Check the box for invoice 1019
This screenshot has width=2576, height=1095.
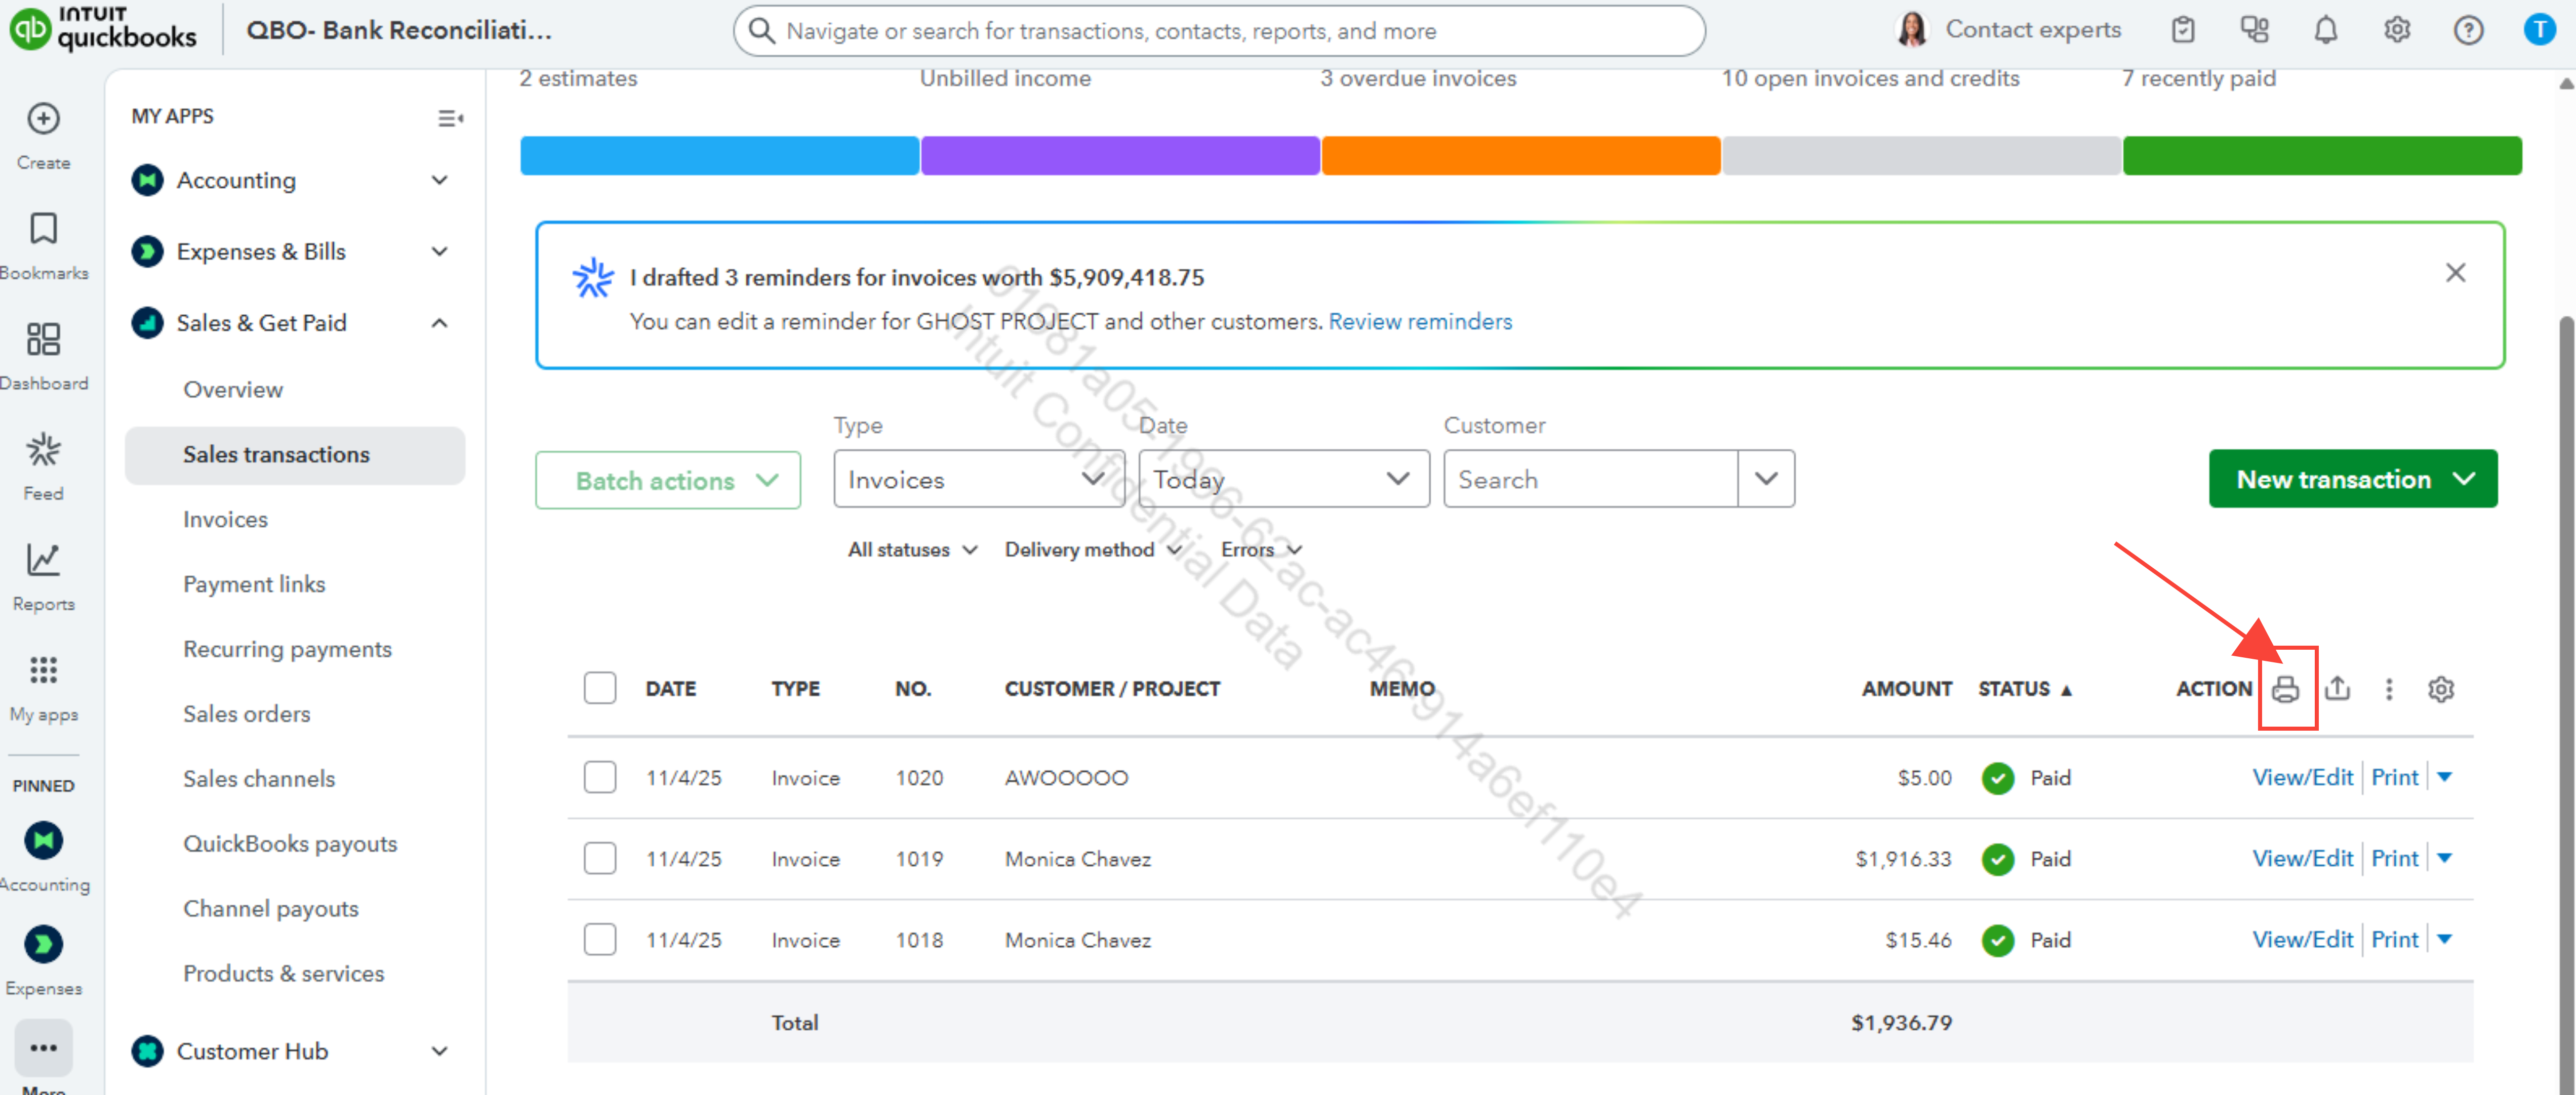599,858
